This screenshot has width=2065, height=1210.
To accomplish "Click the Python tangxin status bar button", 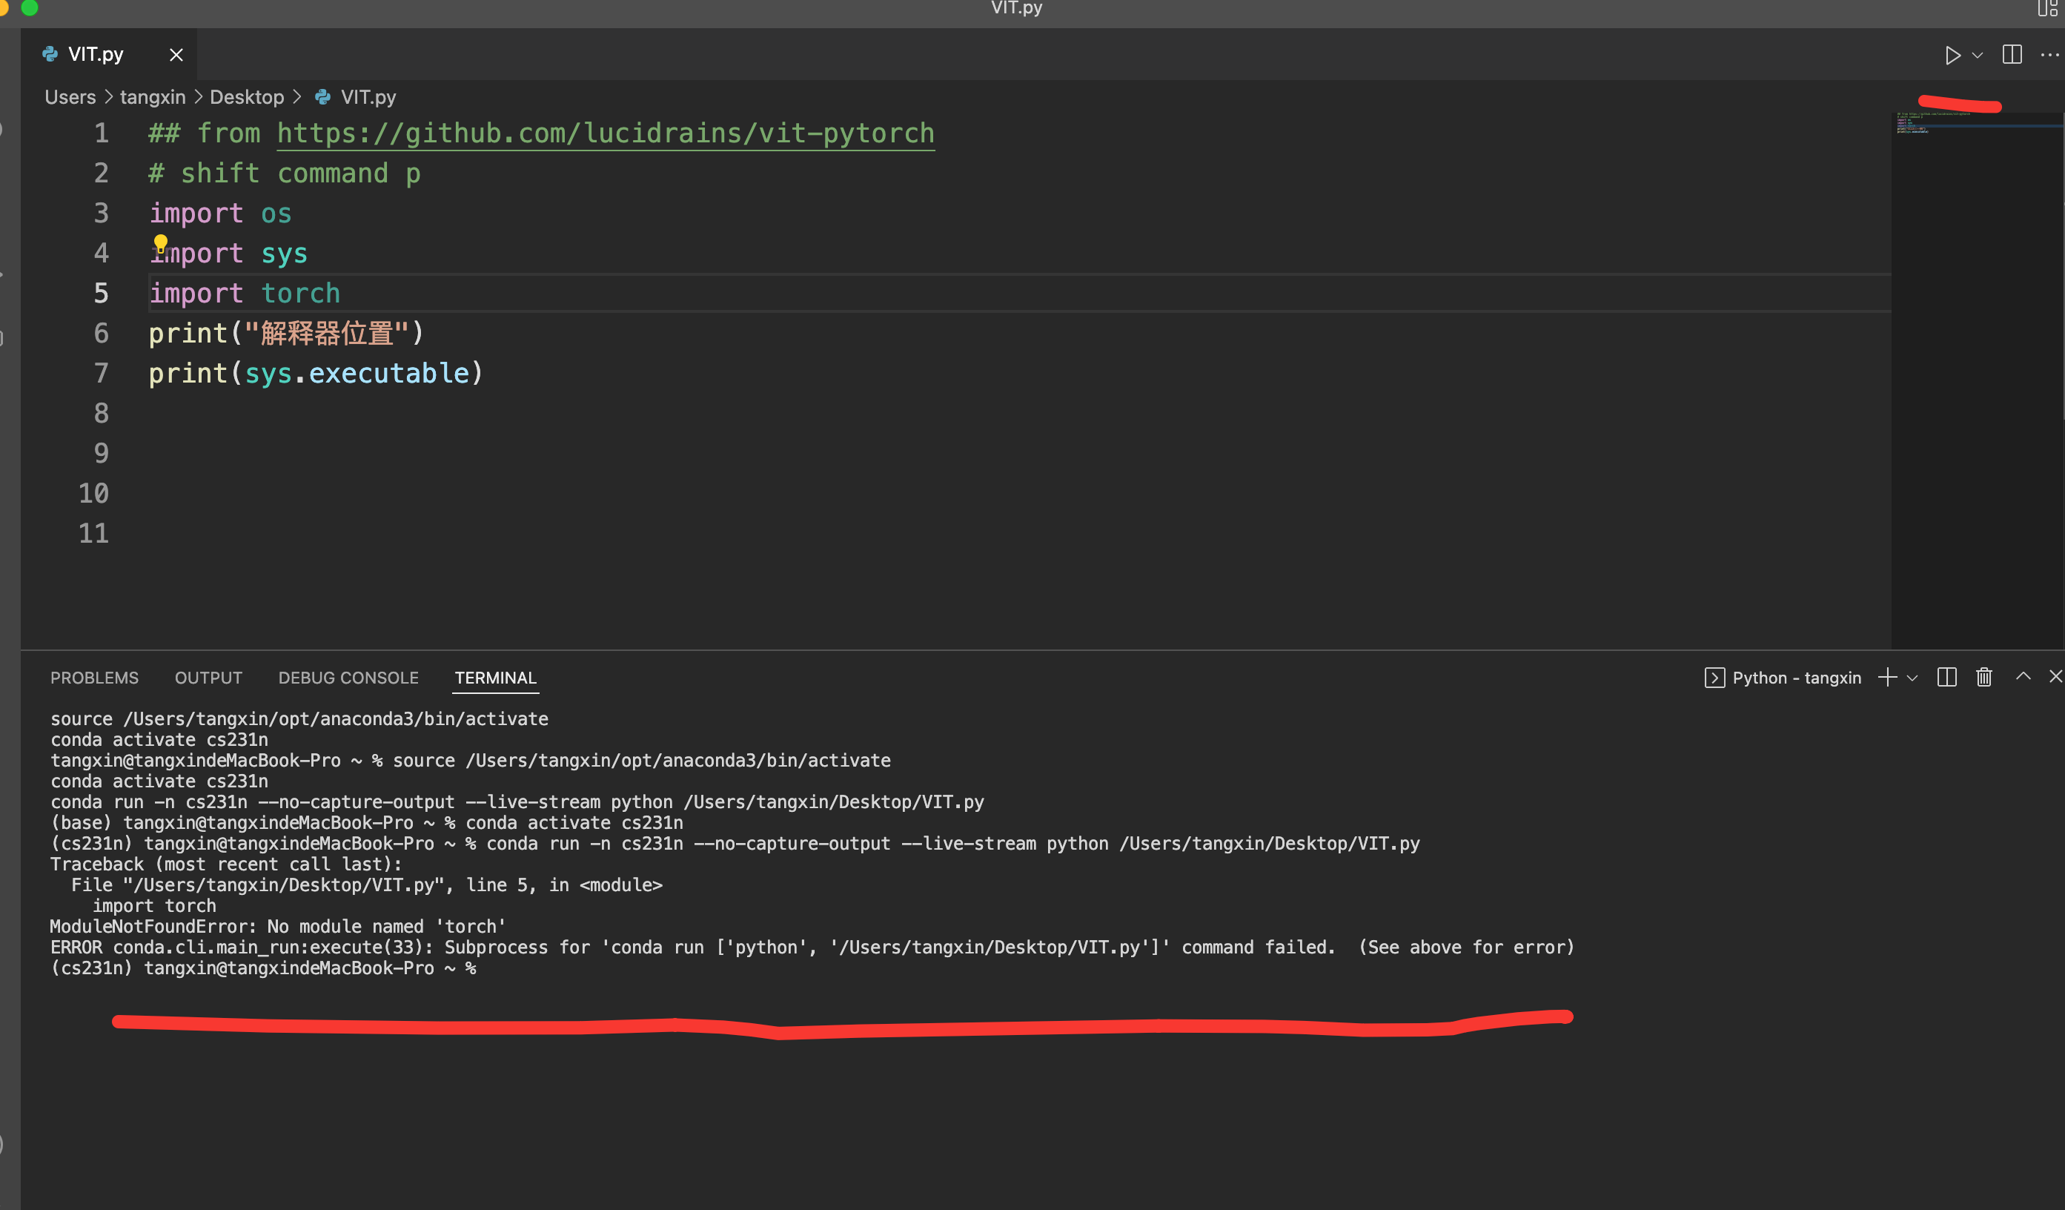I will click(x=1786, y=677).
